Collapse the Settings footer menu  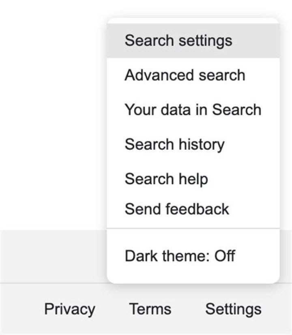(x=233, y=309)
